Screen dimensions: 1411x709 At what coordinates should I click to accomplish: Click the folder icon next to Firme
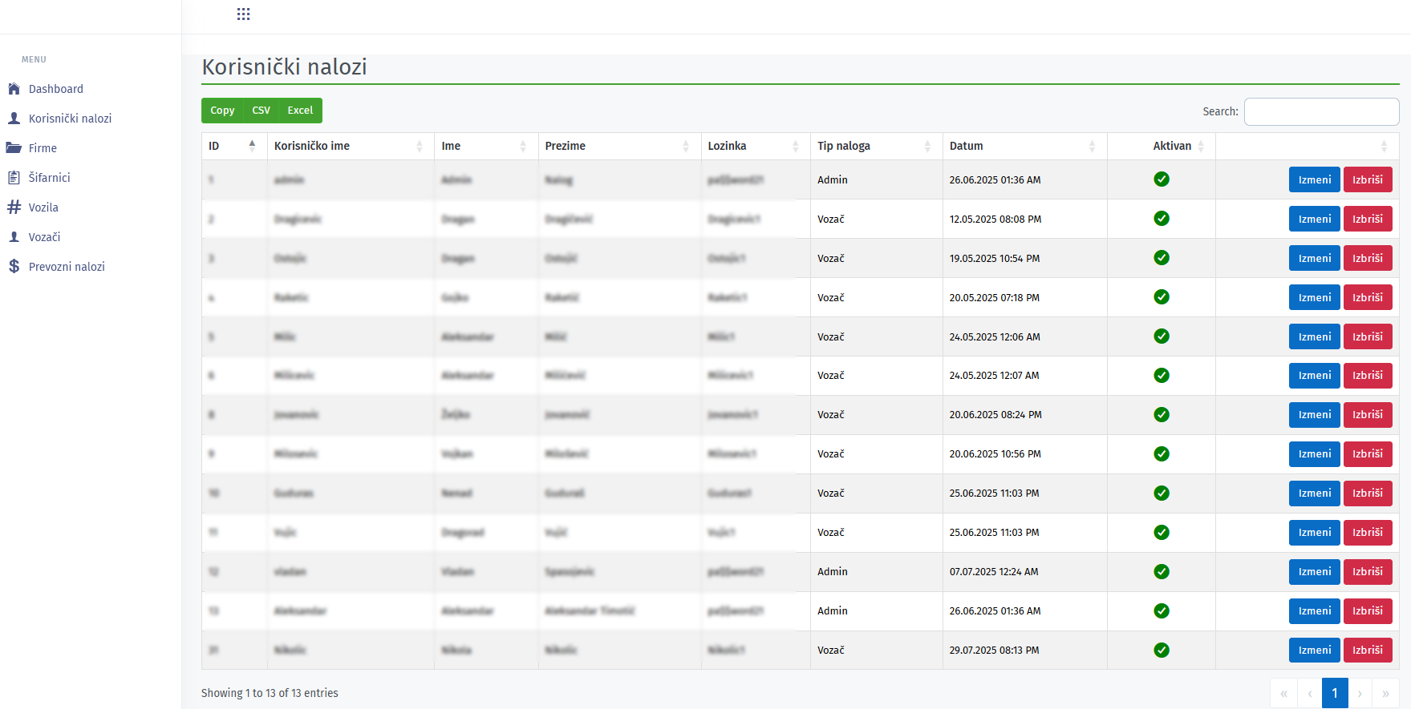(x=14, y=148)
